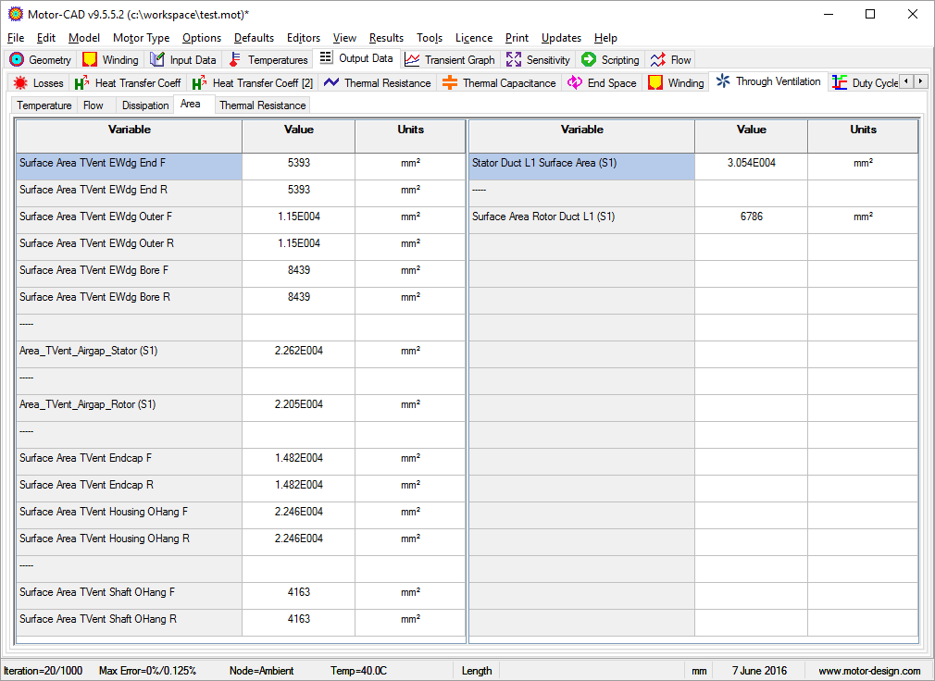Viewport: 935px width, 681px height.
Task: Open the Sensitivity tab
Action: pyautogui.click(x=538, y=59)
